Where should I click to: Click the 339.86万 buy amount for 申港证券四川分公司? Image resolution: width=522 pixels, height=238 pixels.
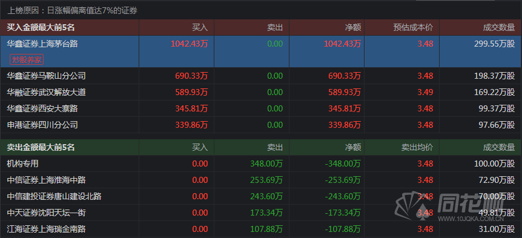[191, 125]
